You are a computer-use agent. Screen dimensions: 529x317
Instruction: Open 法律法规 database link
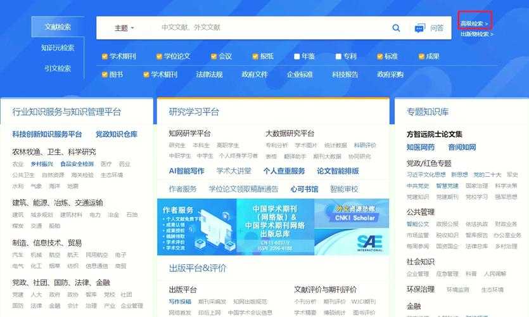[209, 74]
